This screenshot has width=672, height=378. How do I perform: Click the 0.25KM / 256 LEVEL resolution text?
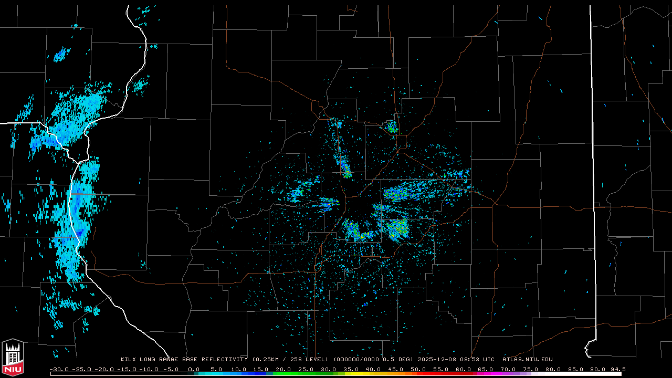[x=295, y=360]
